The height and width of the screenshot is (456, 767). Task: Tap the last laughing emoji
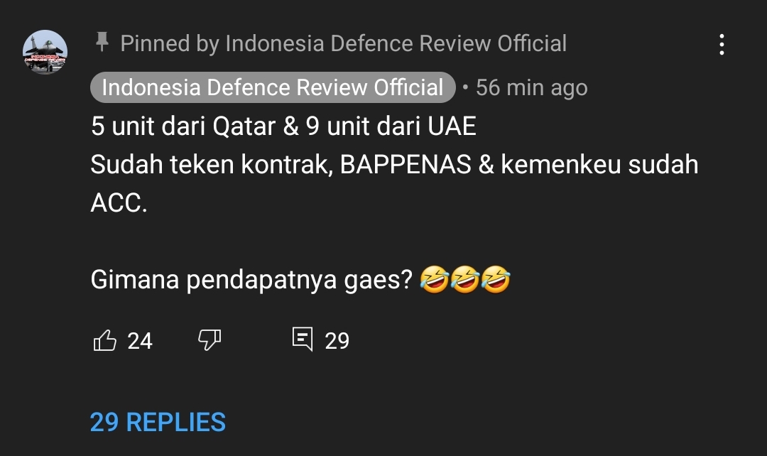(496, 280)
